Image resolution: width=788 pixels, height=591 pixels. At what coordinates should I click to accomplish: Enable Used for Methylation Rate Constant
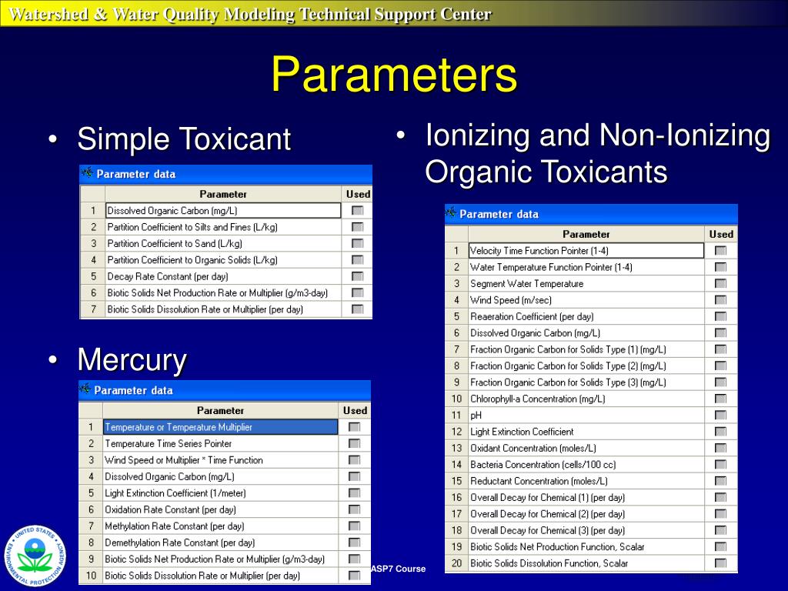[x=354, y=526]
